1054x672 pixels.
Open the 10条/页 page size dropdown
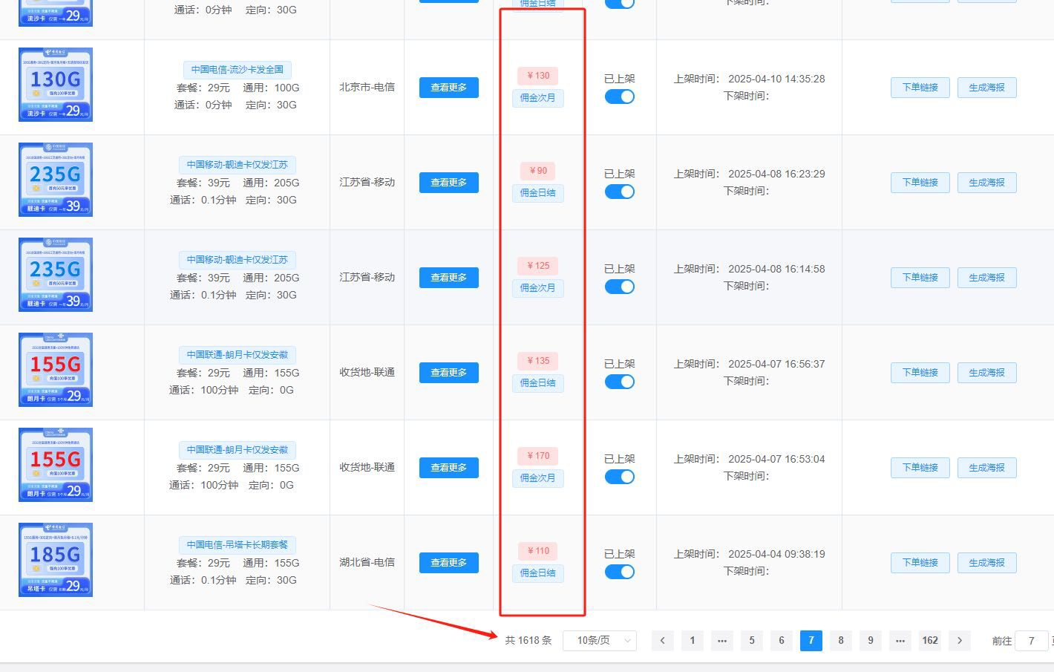point(600,640)
